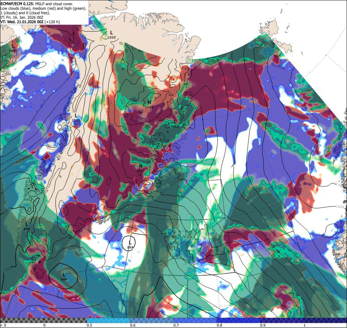The height and width of the screenshot is (328, 347).
Task: Pick the darkest colorbar segment above 1
Action: pos(325,320)
